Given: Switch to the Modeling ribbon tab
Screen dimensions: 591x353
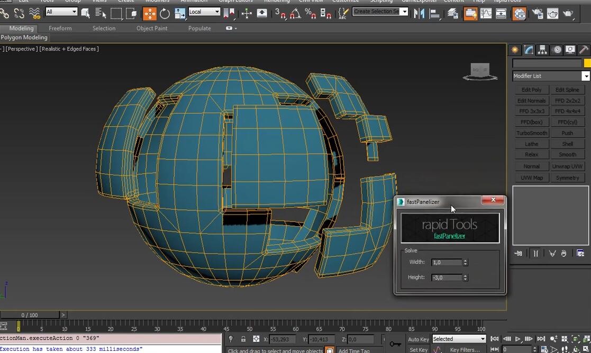Looking at the screenshot, I should coord(21,28).
